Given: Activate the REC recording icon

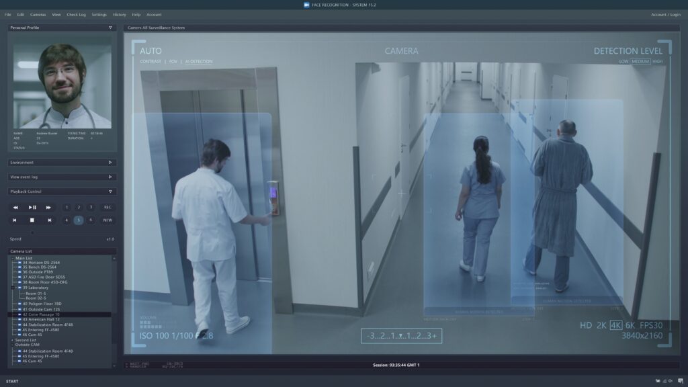Looking at the screenshot, I should coord(107,207).
